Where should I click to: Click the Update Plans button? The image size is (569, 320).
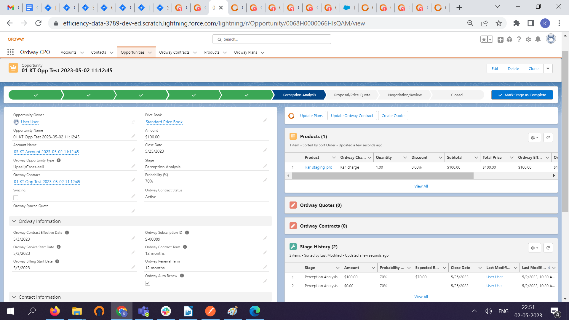311,116
